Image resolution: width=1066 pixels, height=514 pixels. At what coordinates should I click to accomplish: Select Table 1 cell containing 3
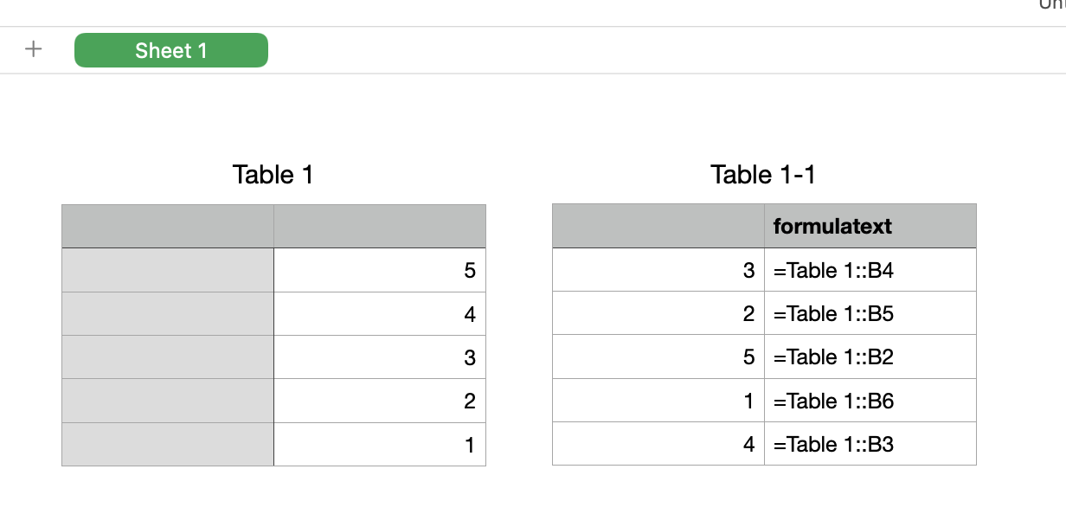click(379, 357)
